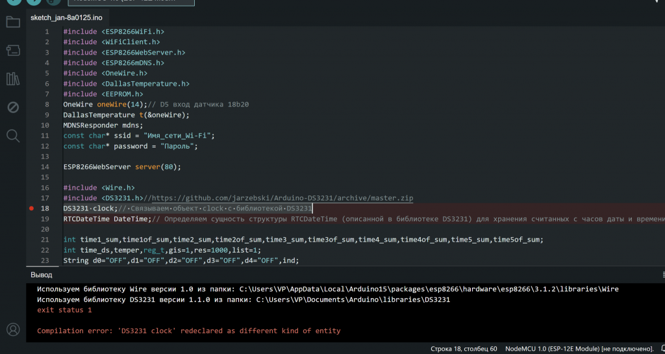
Task: Click the user account icon at bottom left
Action: tap(13, 329)
